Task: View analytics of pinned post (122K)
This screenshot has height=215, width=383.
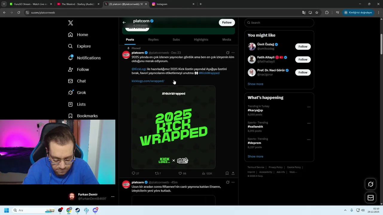Action: (207, 173)
